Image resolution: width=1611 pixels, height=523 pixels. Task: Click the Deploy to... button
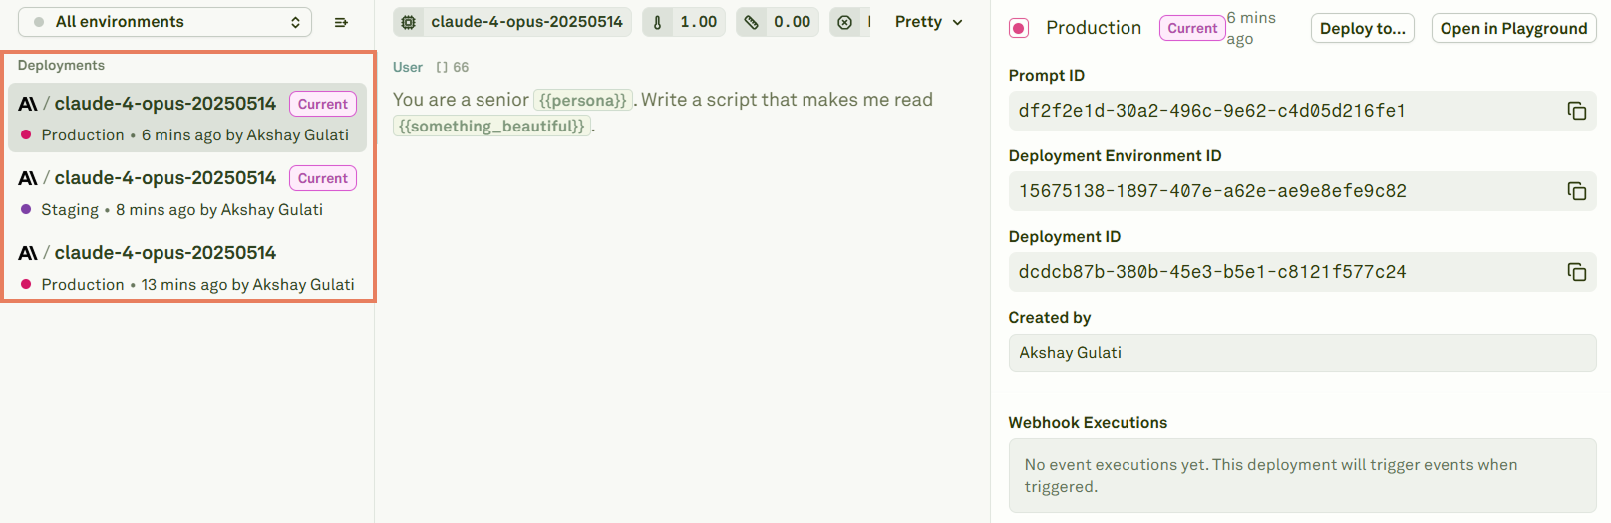tap(1363, 28)
